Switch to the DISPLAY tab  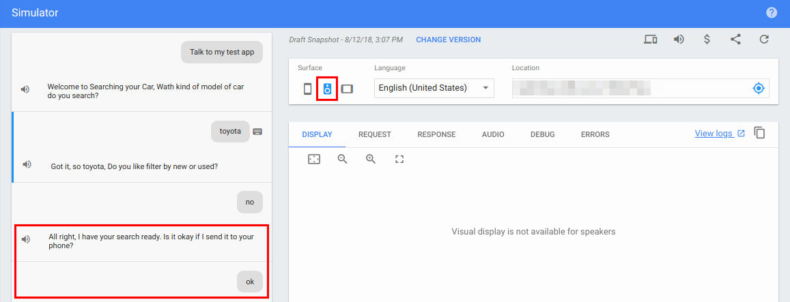[x=317, y=134]
